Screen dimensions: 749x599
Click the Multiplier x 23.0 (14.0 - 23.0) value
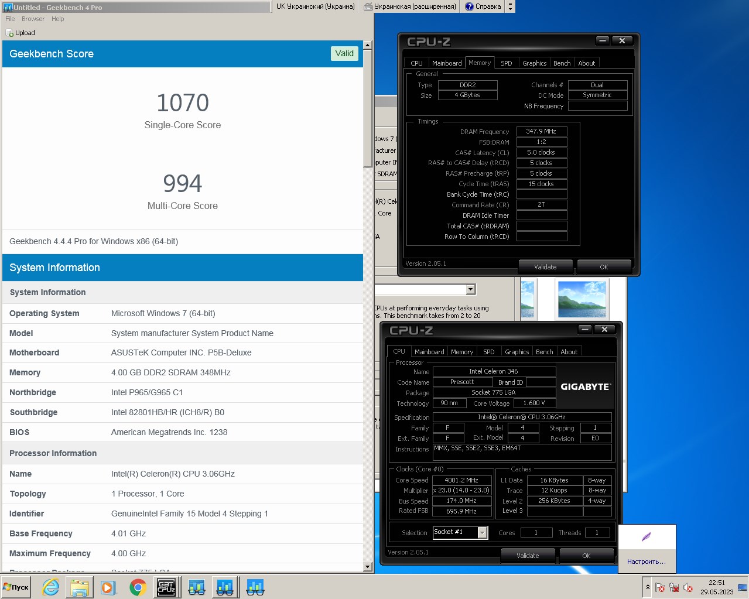pos(461,491)
